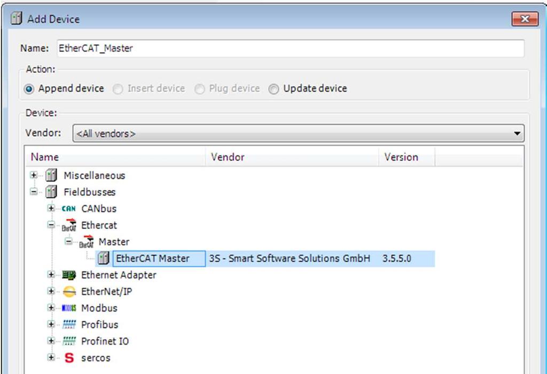This screenshot has height=374, width=547.
Task: Expand the Miscellaneous tree node
Action: pos(34,175)
